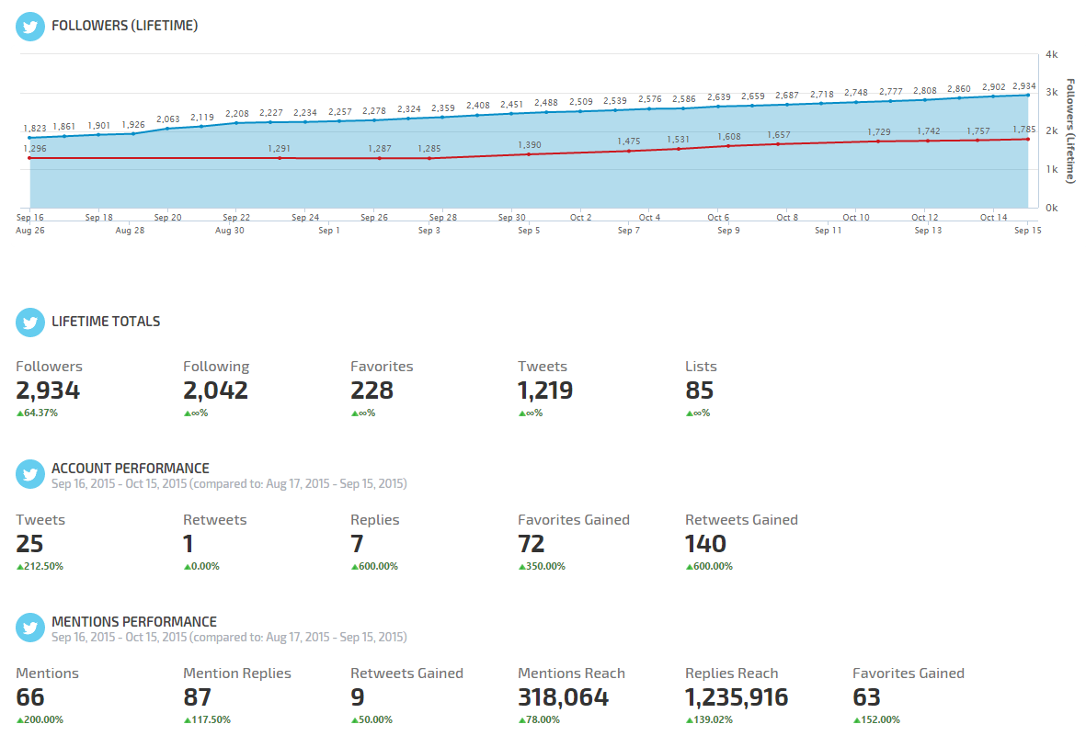This screenshot has width=1086, height=747.
Task: Select the Replies Reach value 1,235,916
Action: (x=737, y=697)
